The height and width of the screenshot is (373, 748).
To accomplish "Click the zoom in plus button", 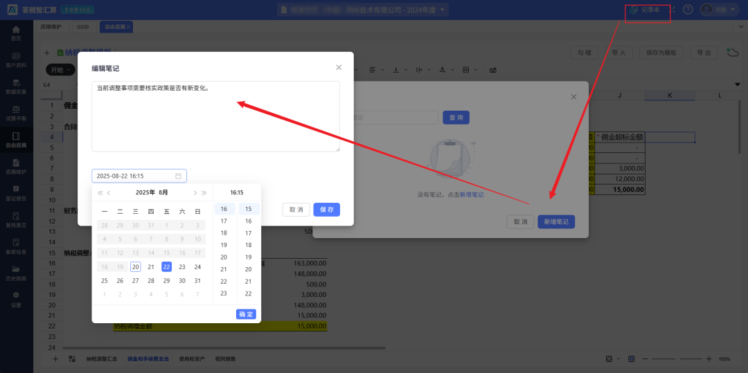I will 709,358.
